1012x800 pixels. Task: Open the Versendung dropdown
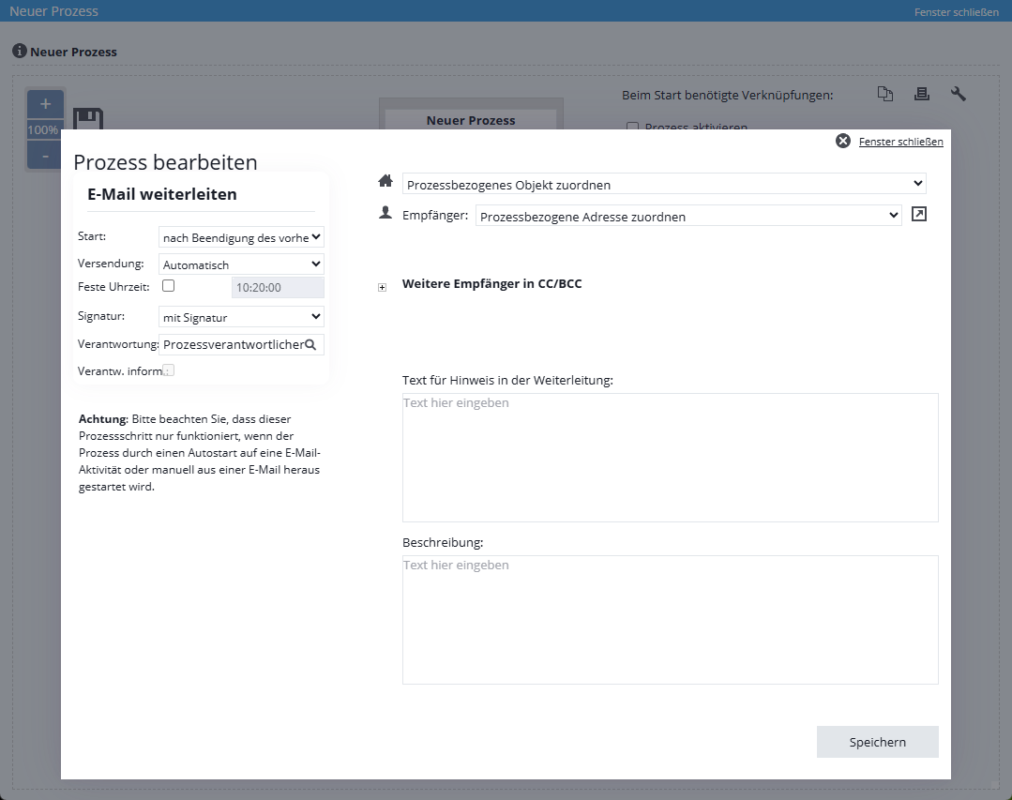coord(241,264)
